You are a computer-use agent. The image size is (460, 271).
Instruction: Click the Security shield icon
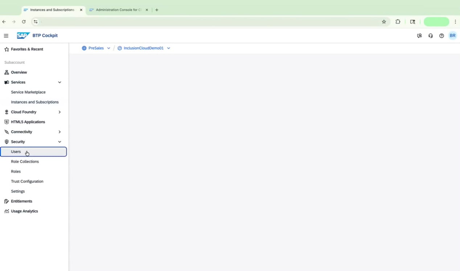coord(7,142)
